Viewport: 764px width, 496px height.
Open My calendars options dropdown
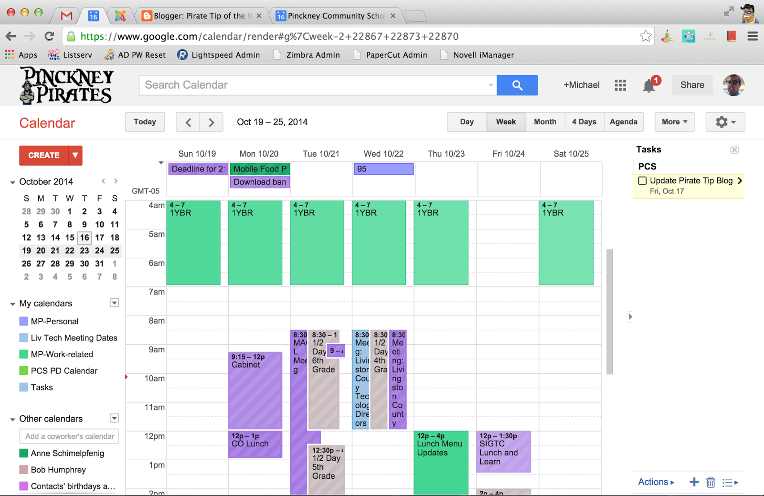pyautogui.click(x=114, y=303)
